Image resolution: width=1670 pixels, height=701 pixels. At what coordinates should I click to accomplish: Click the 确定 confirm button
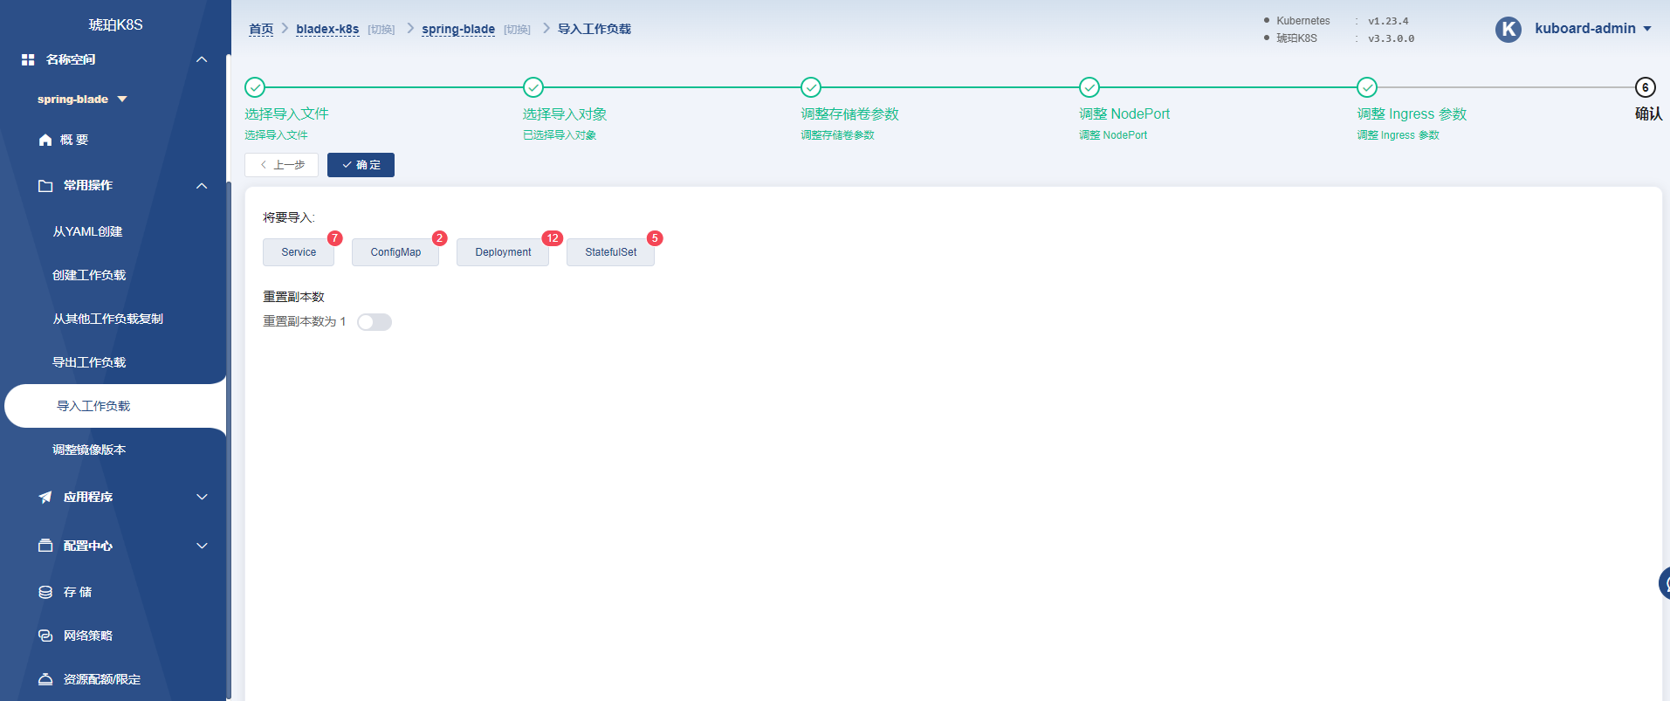[361, 165]
